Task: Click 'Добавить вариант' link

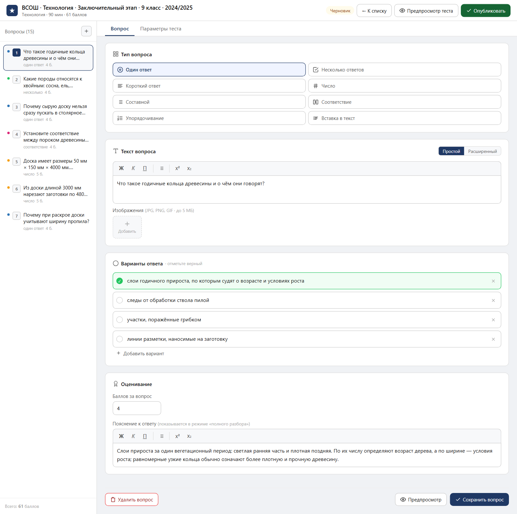Action: [x=140, y=353]
